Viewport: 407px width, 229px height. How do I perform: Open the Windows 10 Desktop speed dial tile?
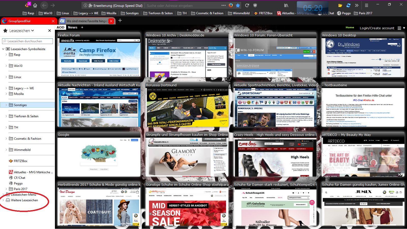[363, 55]
